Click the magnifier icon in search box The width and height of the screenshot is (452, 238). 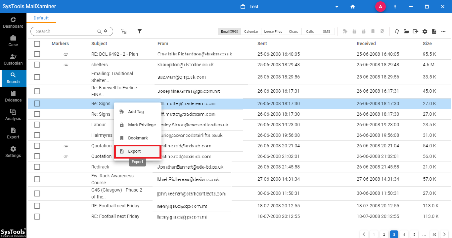pyautogui.click(x=99, y=31)
